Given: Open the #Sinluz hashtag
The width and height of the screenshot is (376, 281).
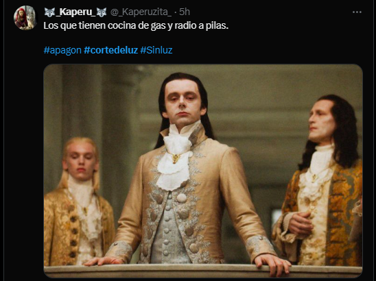Looking at the screenshot, I should [156, 50].
